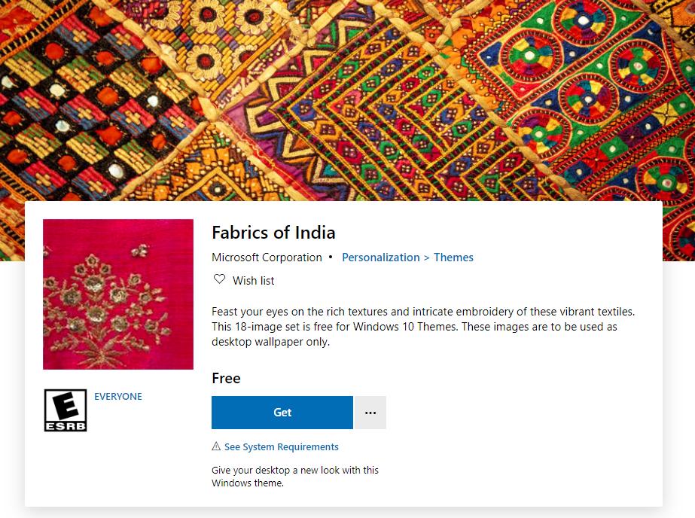Viewport: 695px width, 518px height.
Task: Expand the Wish list entry
Action: pyautogui.click(x=252, y=280)
